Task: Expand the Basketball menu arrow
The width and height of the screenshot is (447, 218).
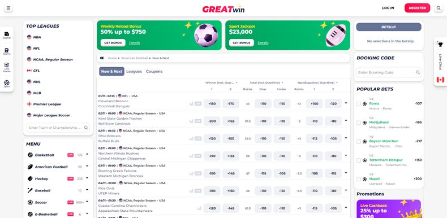Action: click(87, 155)
